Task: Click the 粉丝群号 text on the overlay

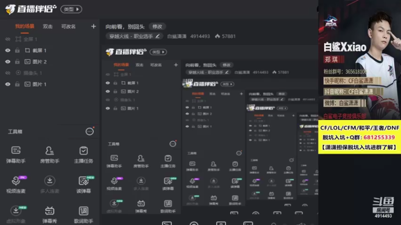Action: (345, 71)
